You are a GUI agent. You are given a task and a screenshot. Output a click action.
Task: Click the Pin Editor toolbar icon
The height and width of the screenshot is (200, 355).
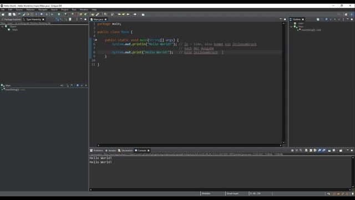pyautogui.click(x=143, y=14)
